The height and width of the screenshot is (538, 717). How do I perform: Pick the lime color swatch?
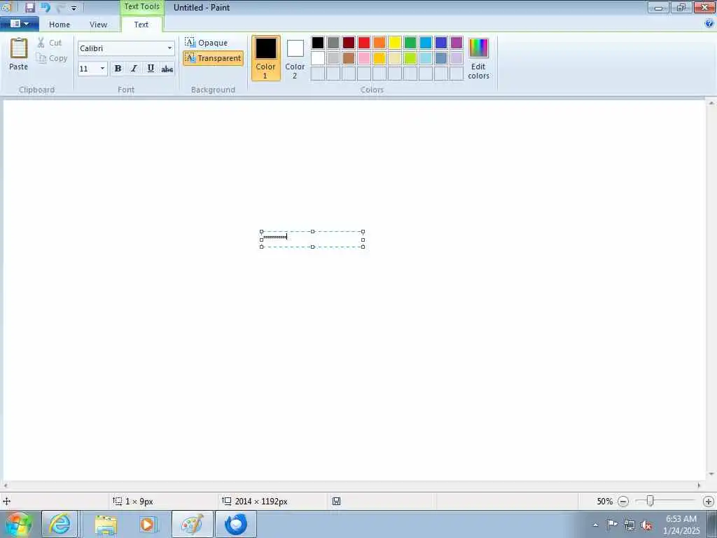coord(410,58)
